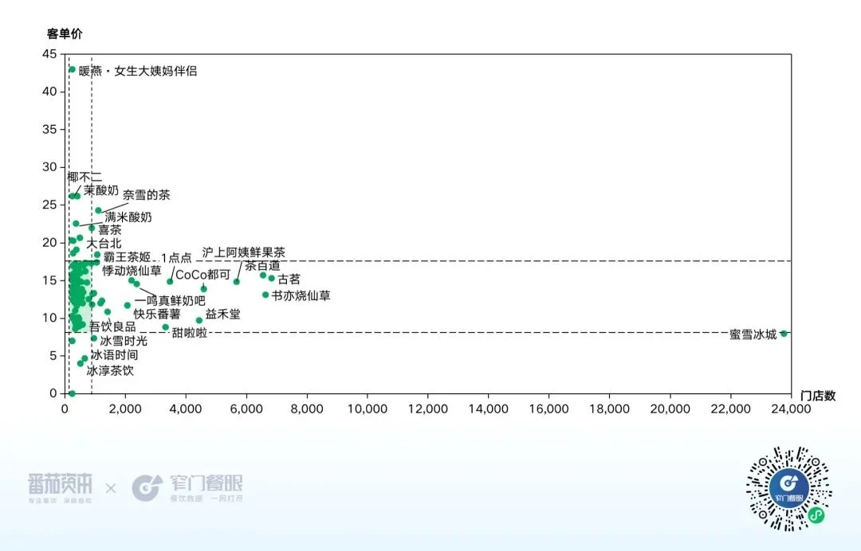Click the 蜜雪冰城 data label
Screen dimensions: 861x551
(x=753, y=334)
